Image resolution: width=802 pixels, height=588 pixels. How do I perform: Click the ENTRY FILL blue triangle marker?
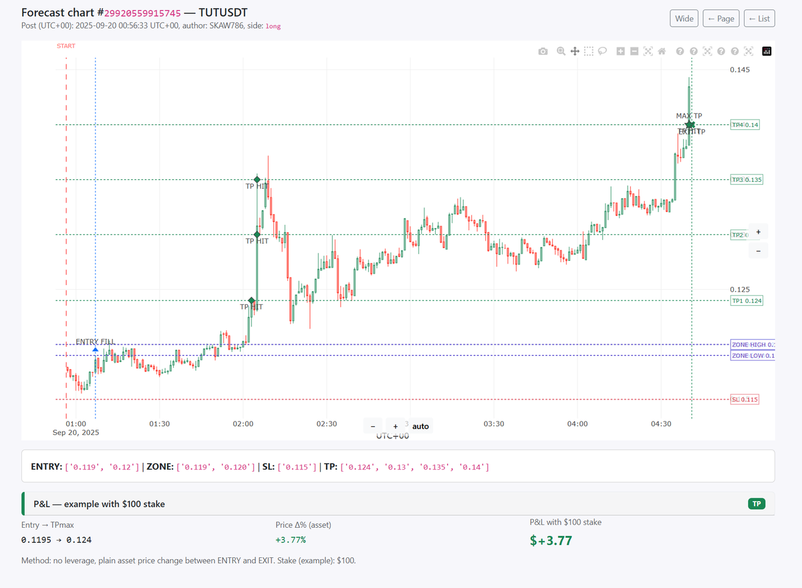96,349
